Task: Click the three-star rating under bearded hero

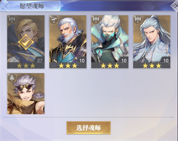Action: [x=68, y=66]
